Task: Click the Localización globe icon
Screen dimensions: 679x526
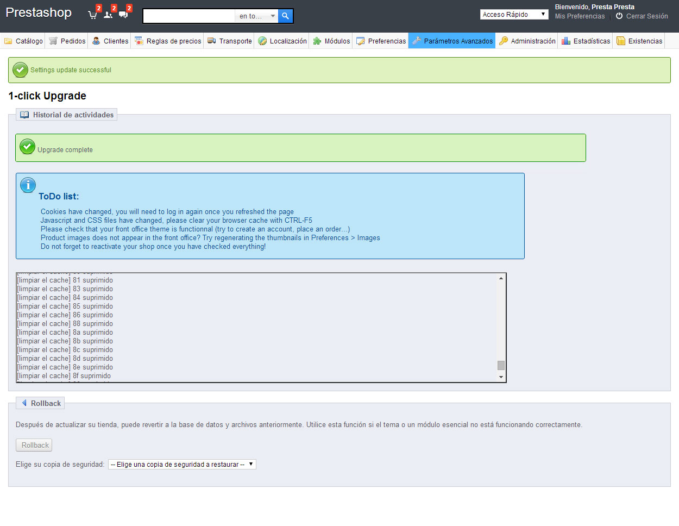Action: pos(262,41)
